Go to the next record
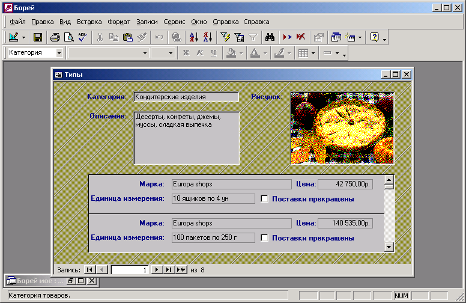 [157, 270]
